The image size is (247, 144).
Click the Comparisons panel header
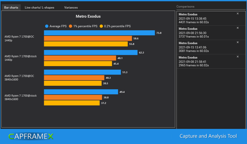[x=185, y=7]
